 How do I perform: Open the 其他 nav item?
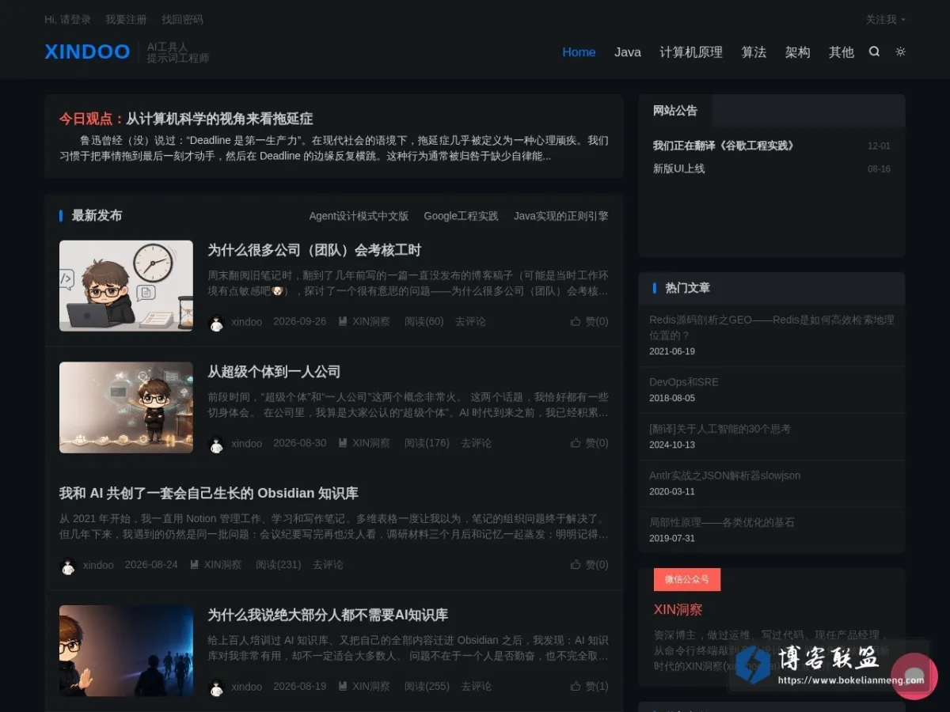[841, 52]
